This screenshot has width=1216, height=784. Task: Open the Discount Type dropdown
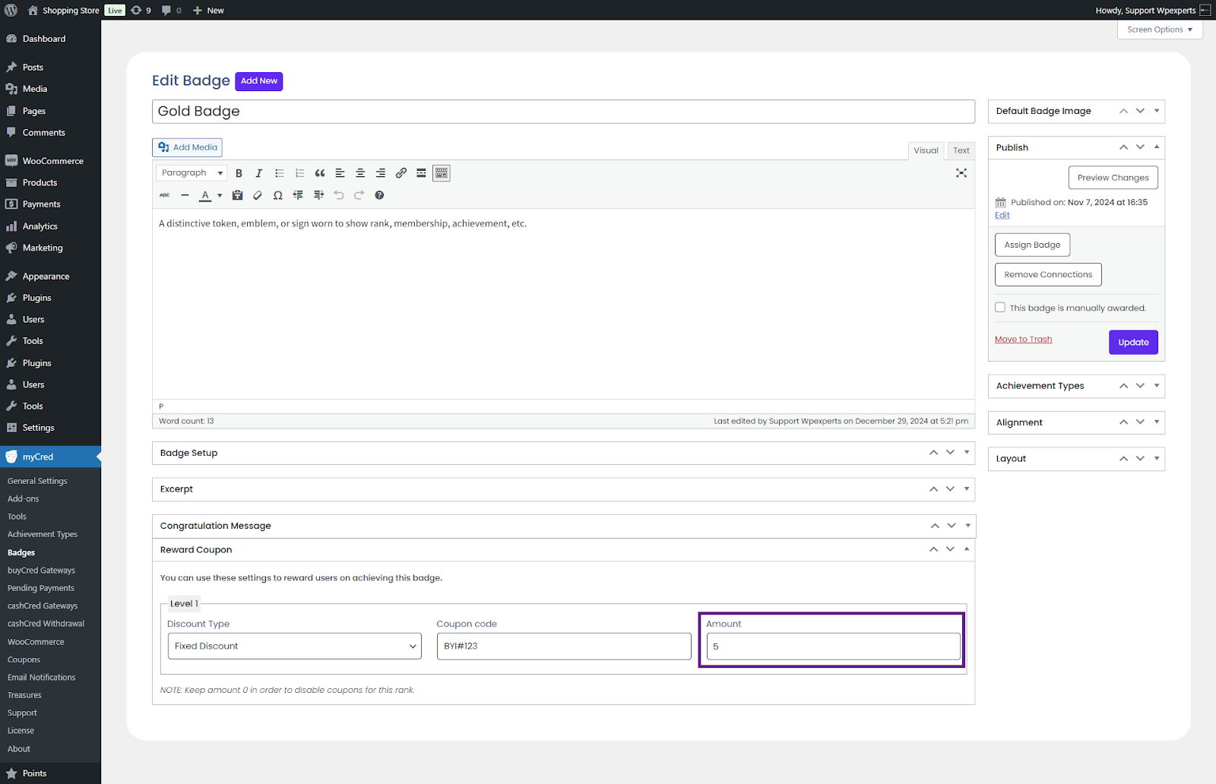(x=294, y=646)
